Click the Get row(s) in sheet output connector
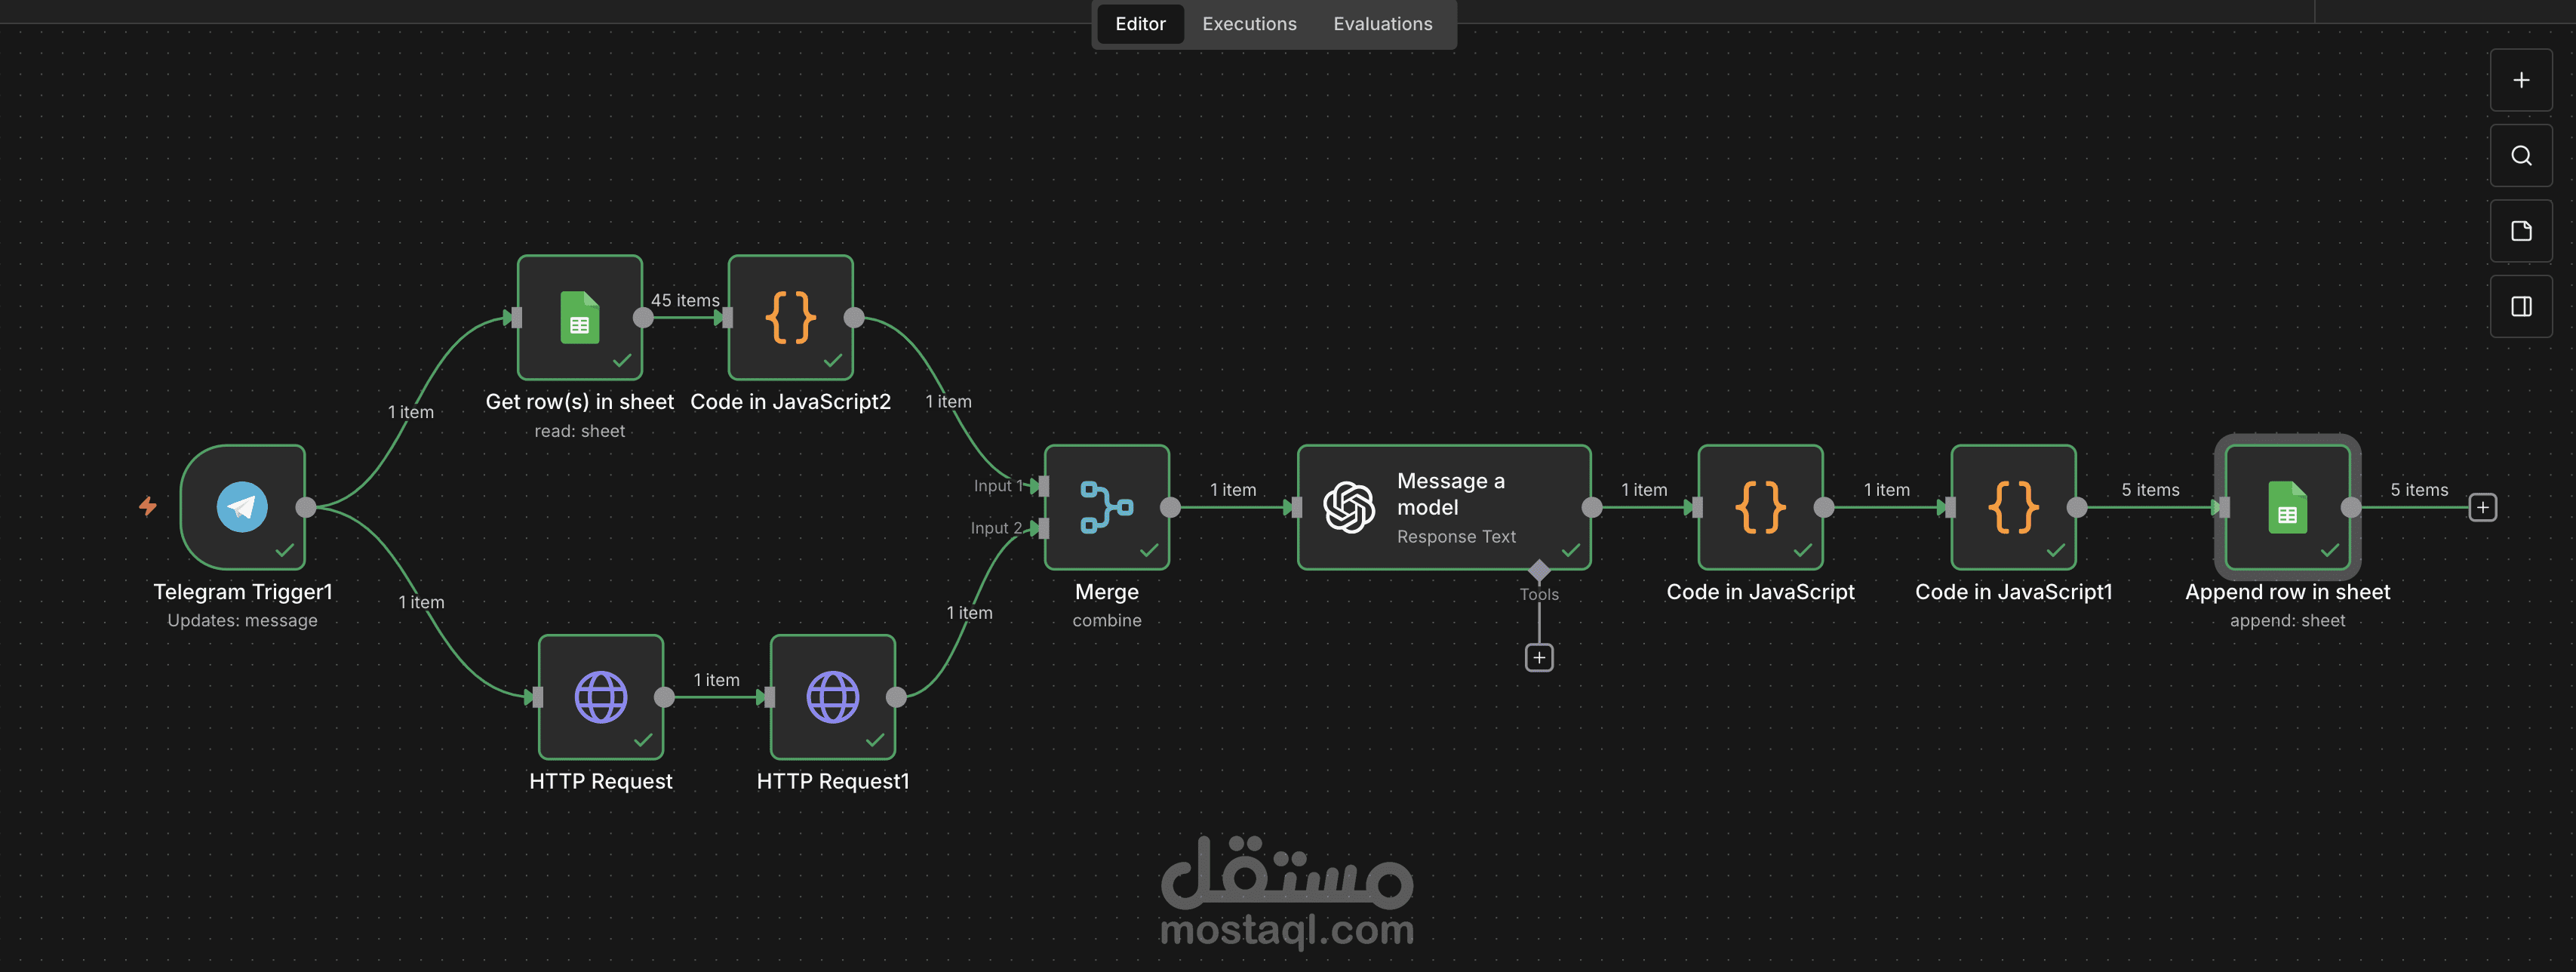The height and width of the screenshot is (972, 2576). pyautogui.click(x=643, y=317)
